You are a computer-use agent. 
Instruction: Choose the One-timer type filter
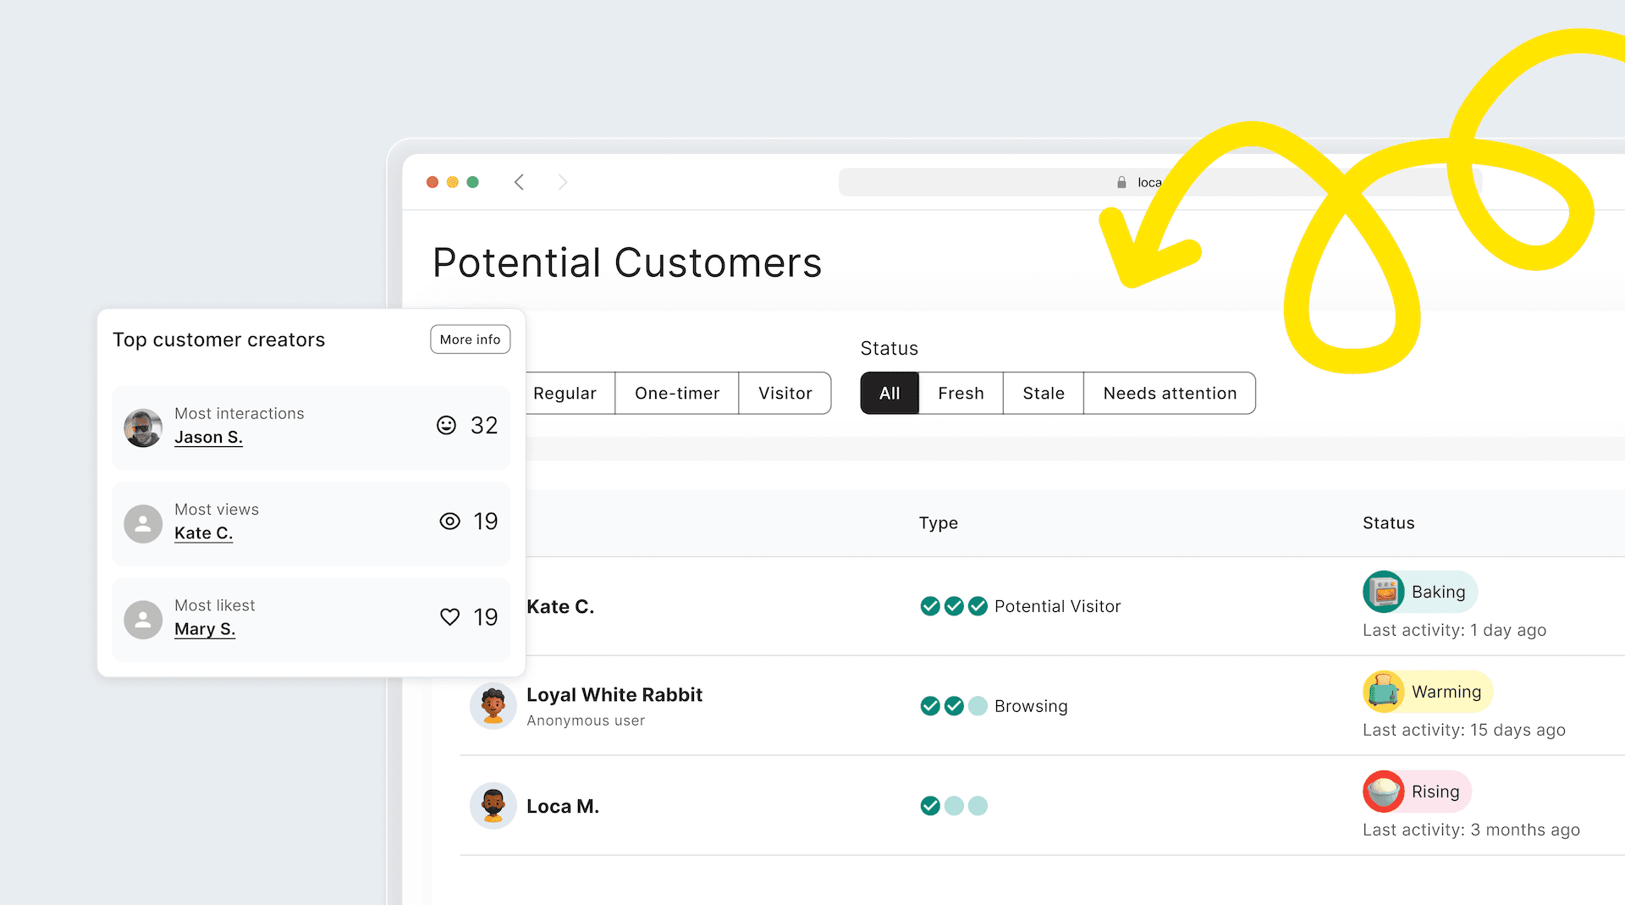click(x=677, y=394)
